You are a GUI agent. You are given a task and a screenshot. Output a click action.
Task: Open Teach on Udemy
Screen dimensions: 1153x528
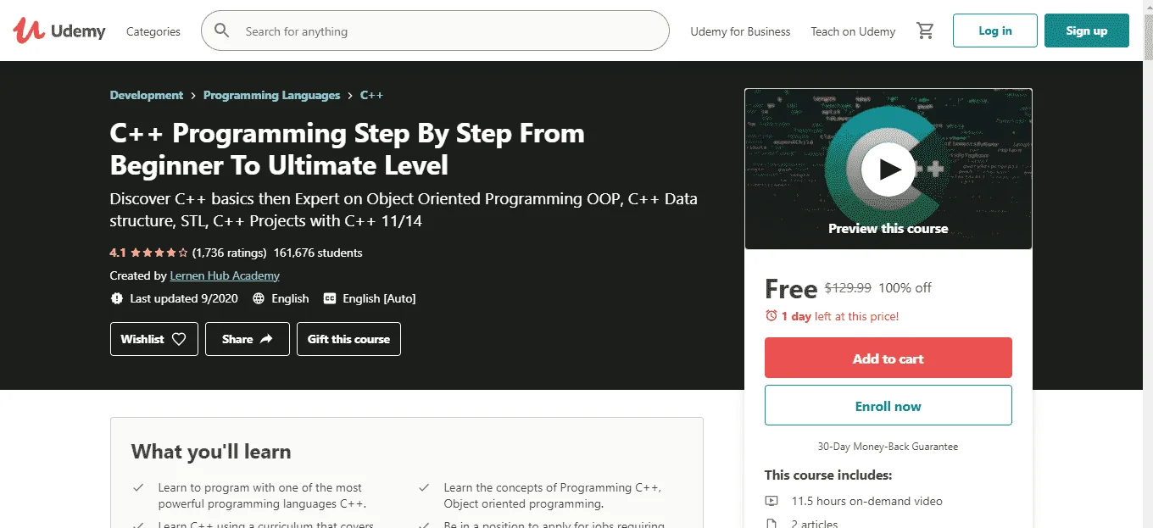pos(853,31)
